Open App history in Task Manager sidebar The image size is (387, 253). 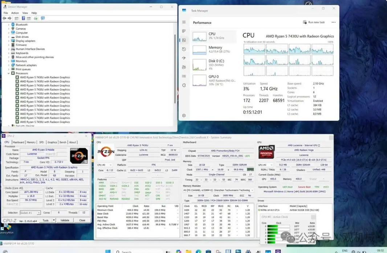(184, 49)
